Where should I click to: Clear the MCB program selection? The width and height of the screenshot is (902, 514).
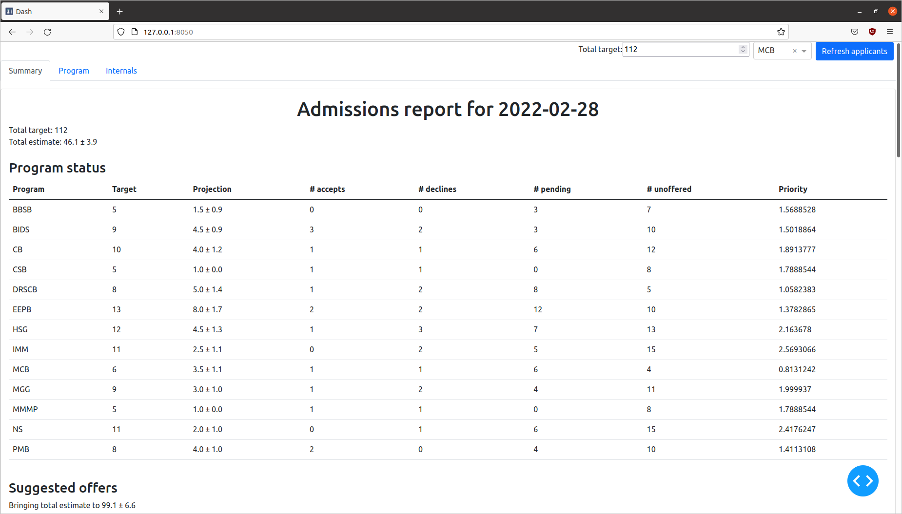[794, 51]
